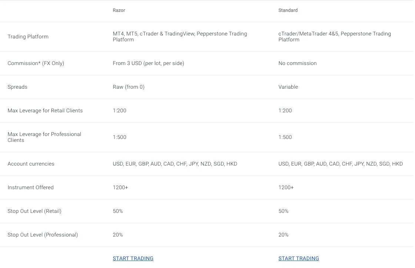This screenshot has height=268, width=415.
Task: Click the Commission* (FX Only) row label
Action: (36, 63)
